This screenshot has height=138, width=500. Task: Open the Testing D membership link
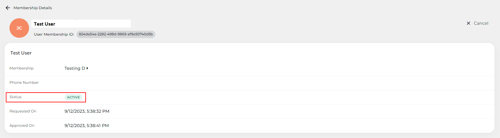pyautogui.click(x=75, y=68)
